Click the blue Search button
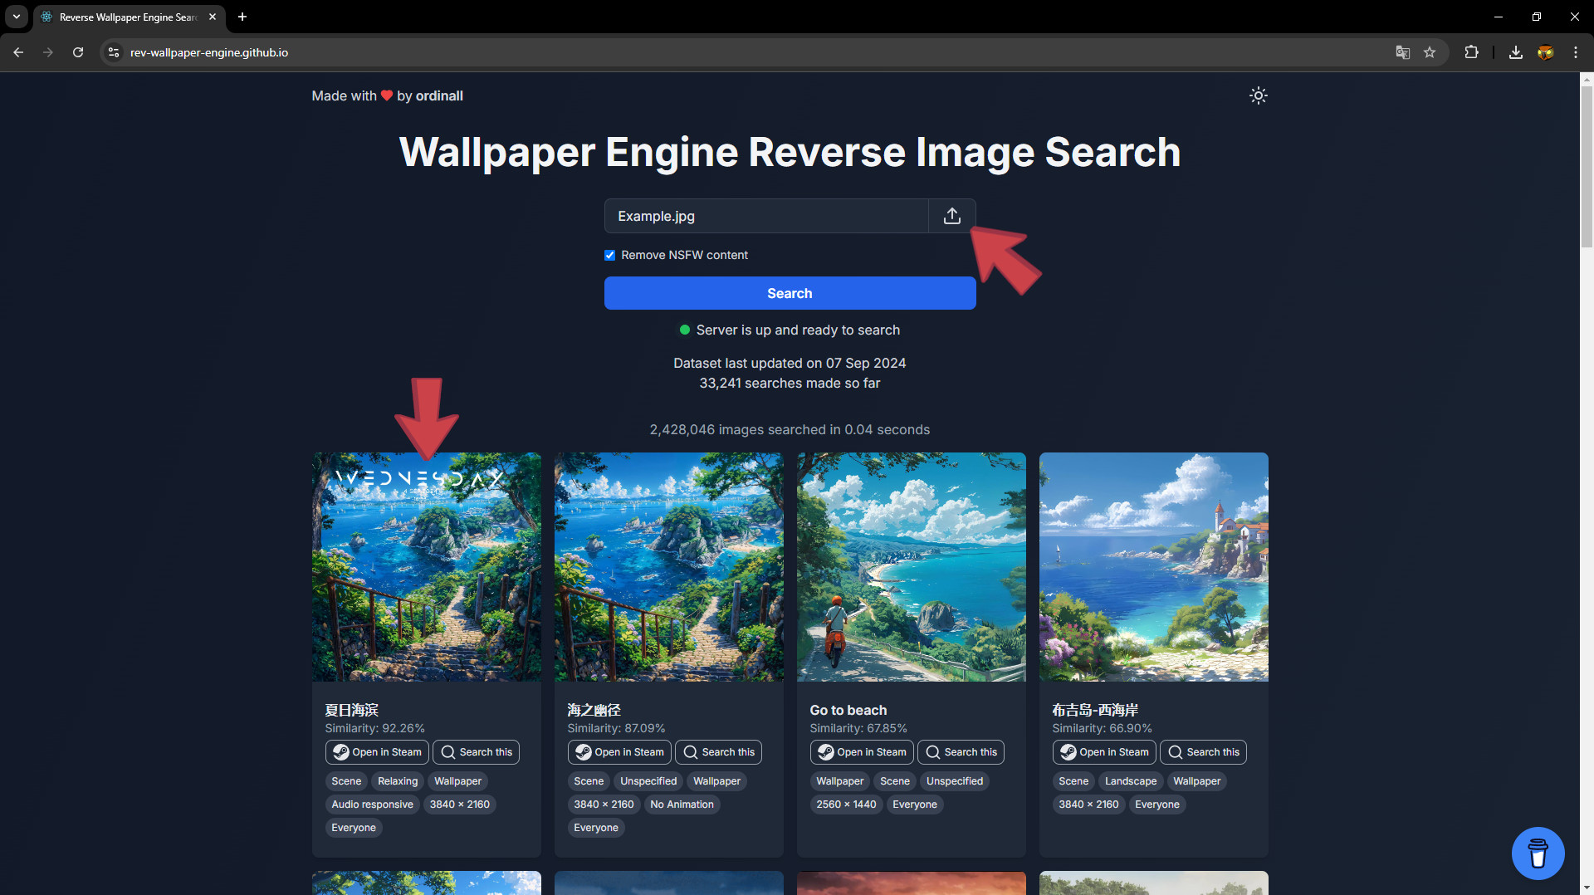 (790, 293)
